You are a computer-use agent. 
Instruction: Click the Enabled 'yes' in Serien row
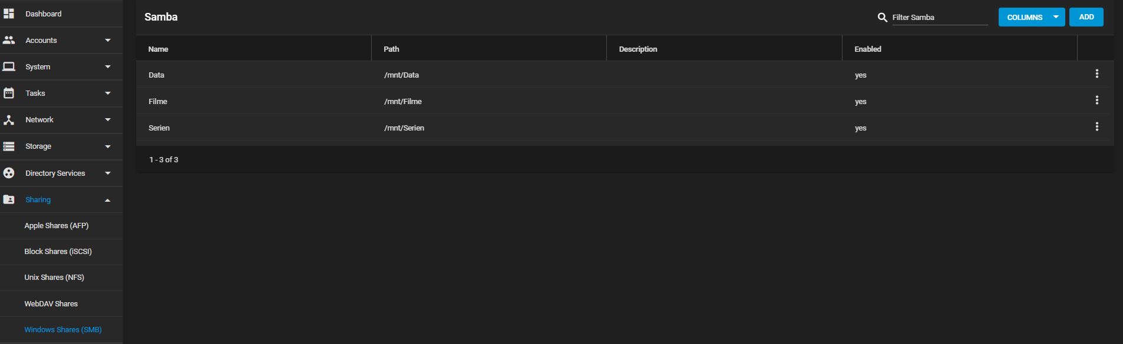(x=860, y=128)
